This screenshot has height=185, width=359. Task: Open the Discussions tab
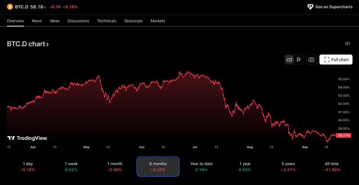(78, 21)
